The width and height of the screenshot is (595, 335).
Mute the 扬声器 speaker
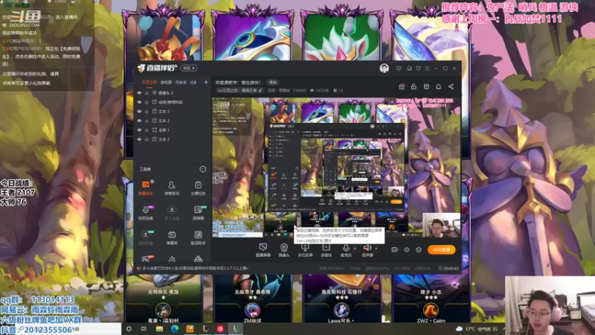367,250
